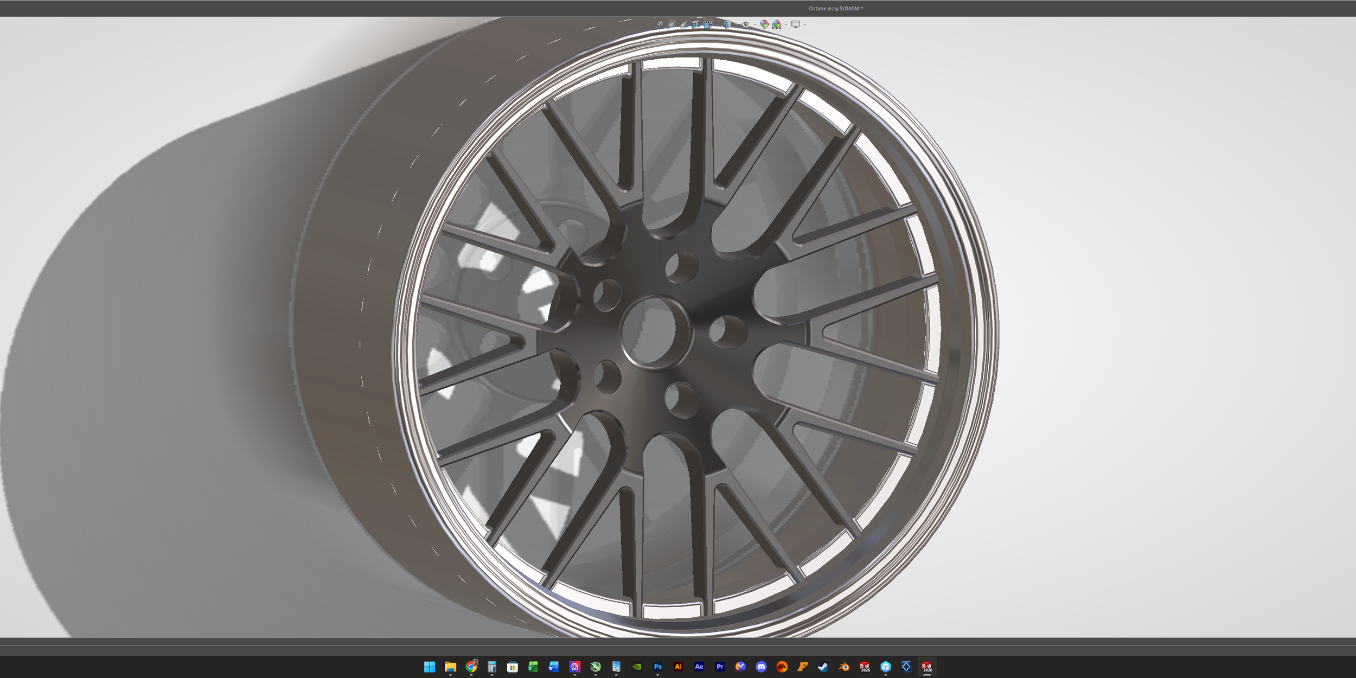Viewport: 1356px width, 678px height.
Task: Open the View Orientation cube
Action: tap(708, 24)
